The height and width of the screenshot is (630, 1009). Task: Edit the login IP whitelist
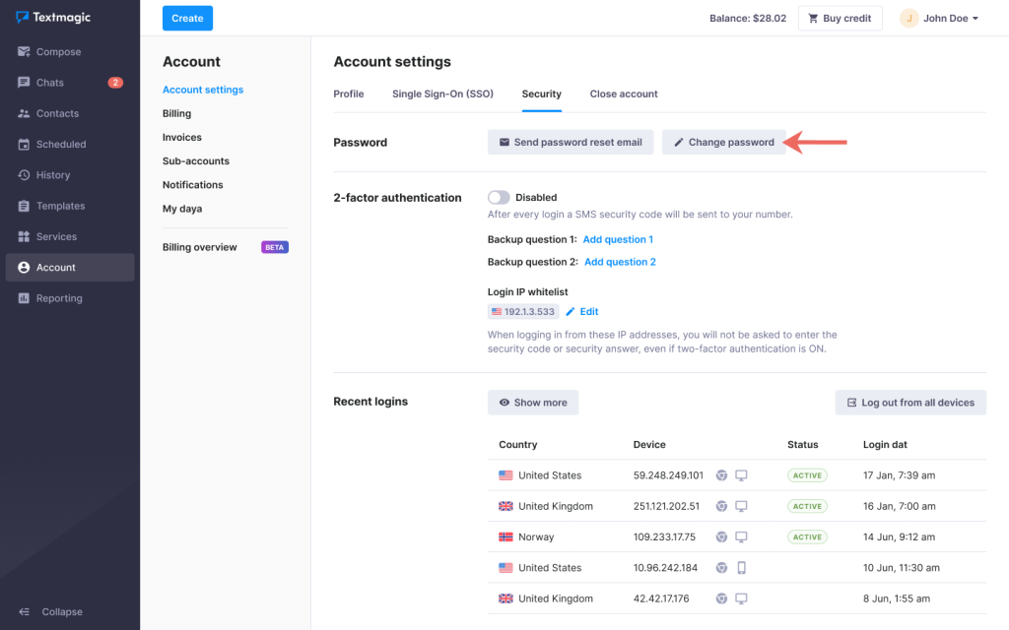coord(582,312)
